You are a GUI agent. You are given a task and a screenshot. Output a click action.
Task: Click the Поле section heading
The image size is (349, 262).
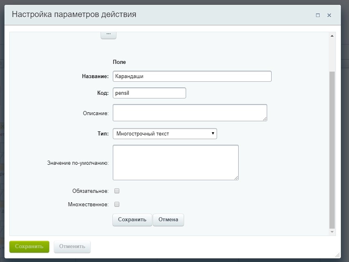point(119,62)
